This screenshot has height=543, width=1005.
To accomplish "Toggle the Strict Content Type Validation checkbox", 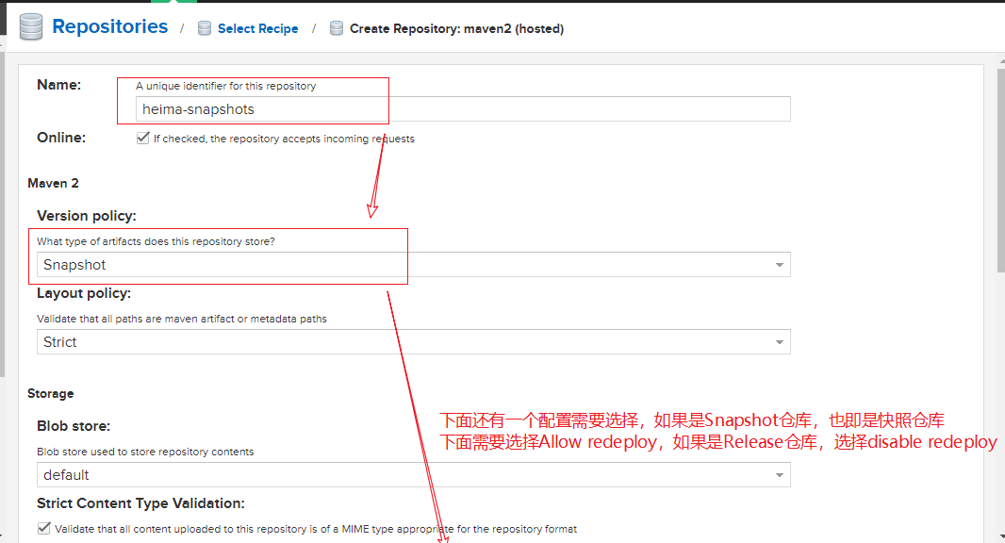I will pos(44,529).
